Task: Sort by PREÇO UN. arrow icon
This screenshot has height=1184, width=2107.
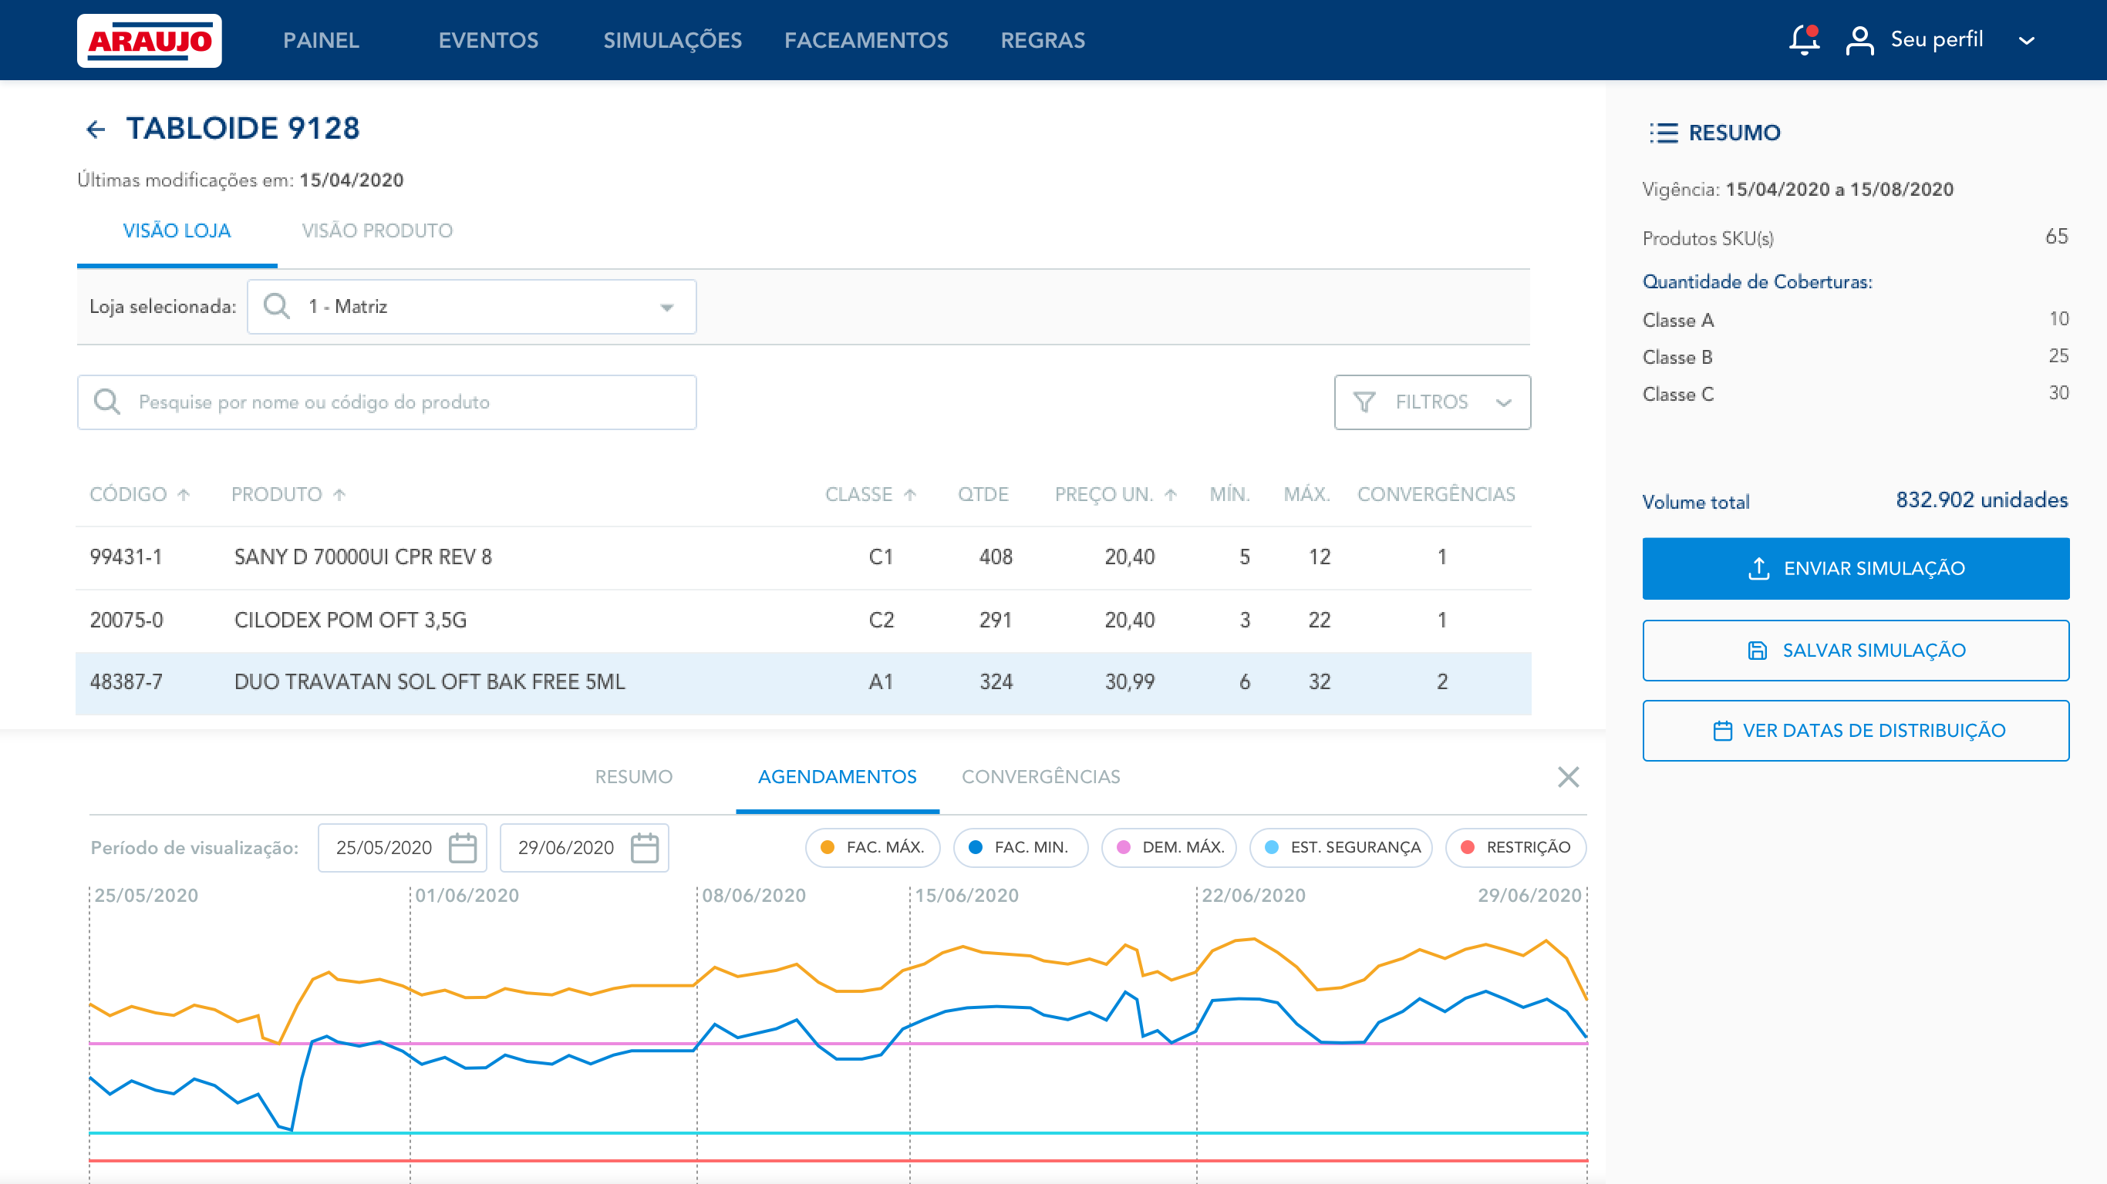Action: 1171,495
